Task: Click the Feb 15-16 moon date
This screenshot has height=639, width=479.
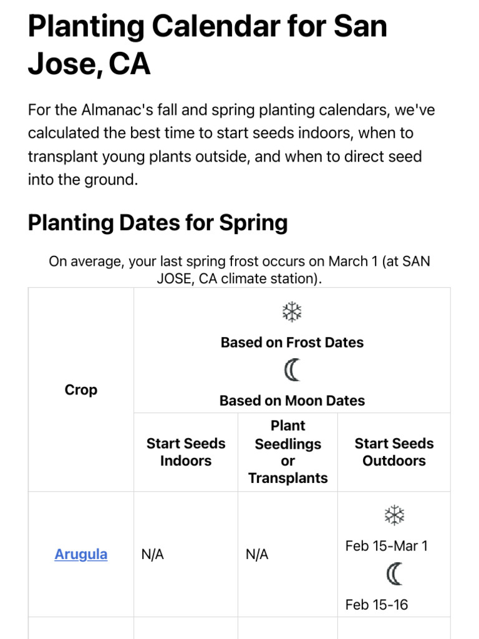Action: [377, 605]
